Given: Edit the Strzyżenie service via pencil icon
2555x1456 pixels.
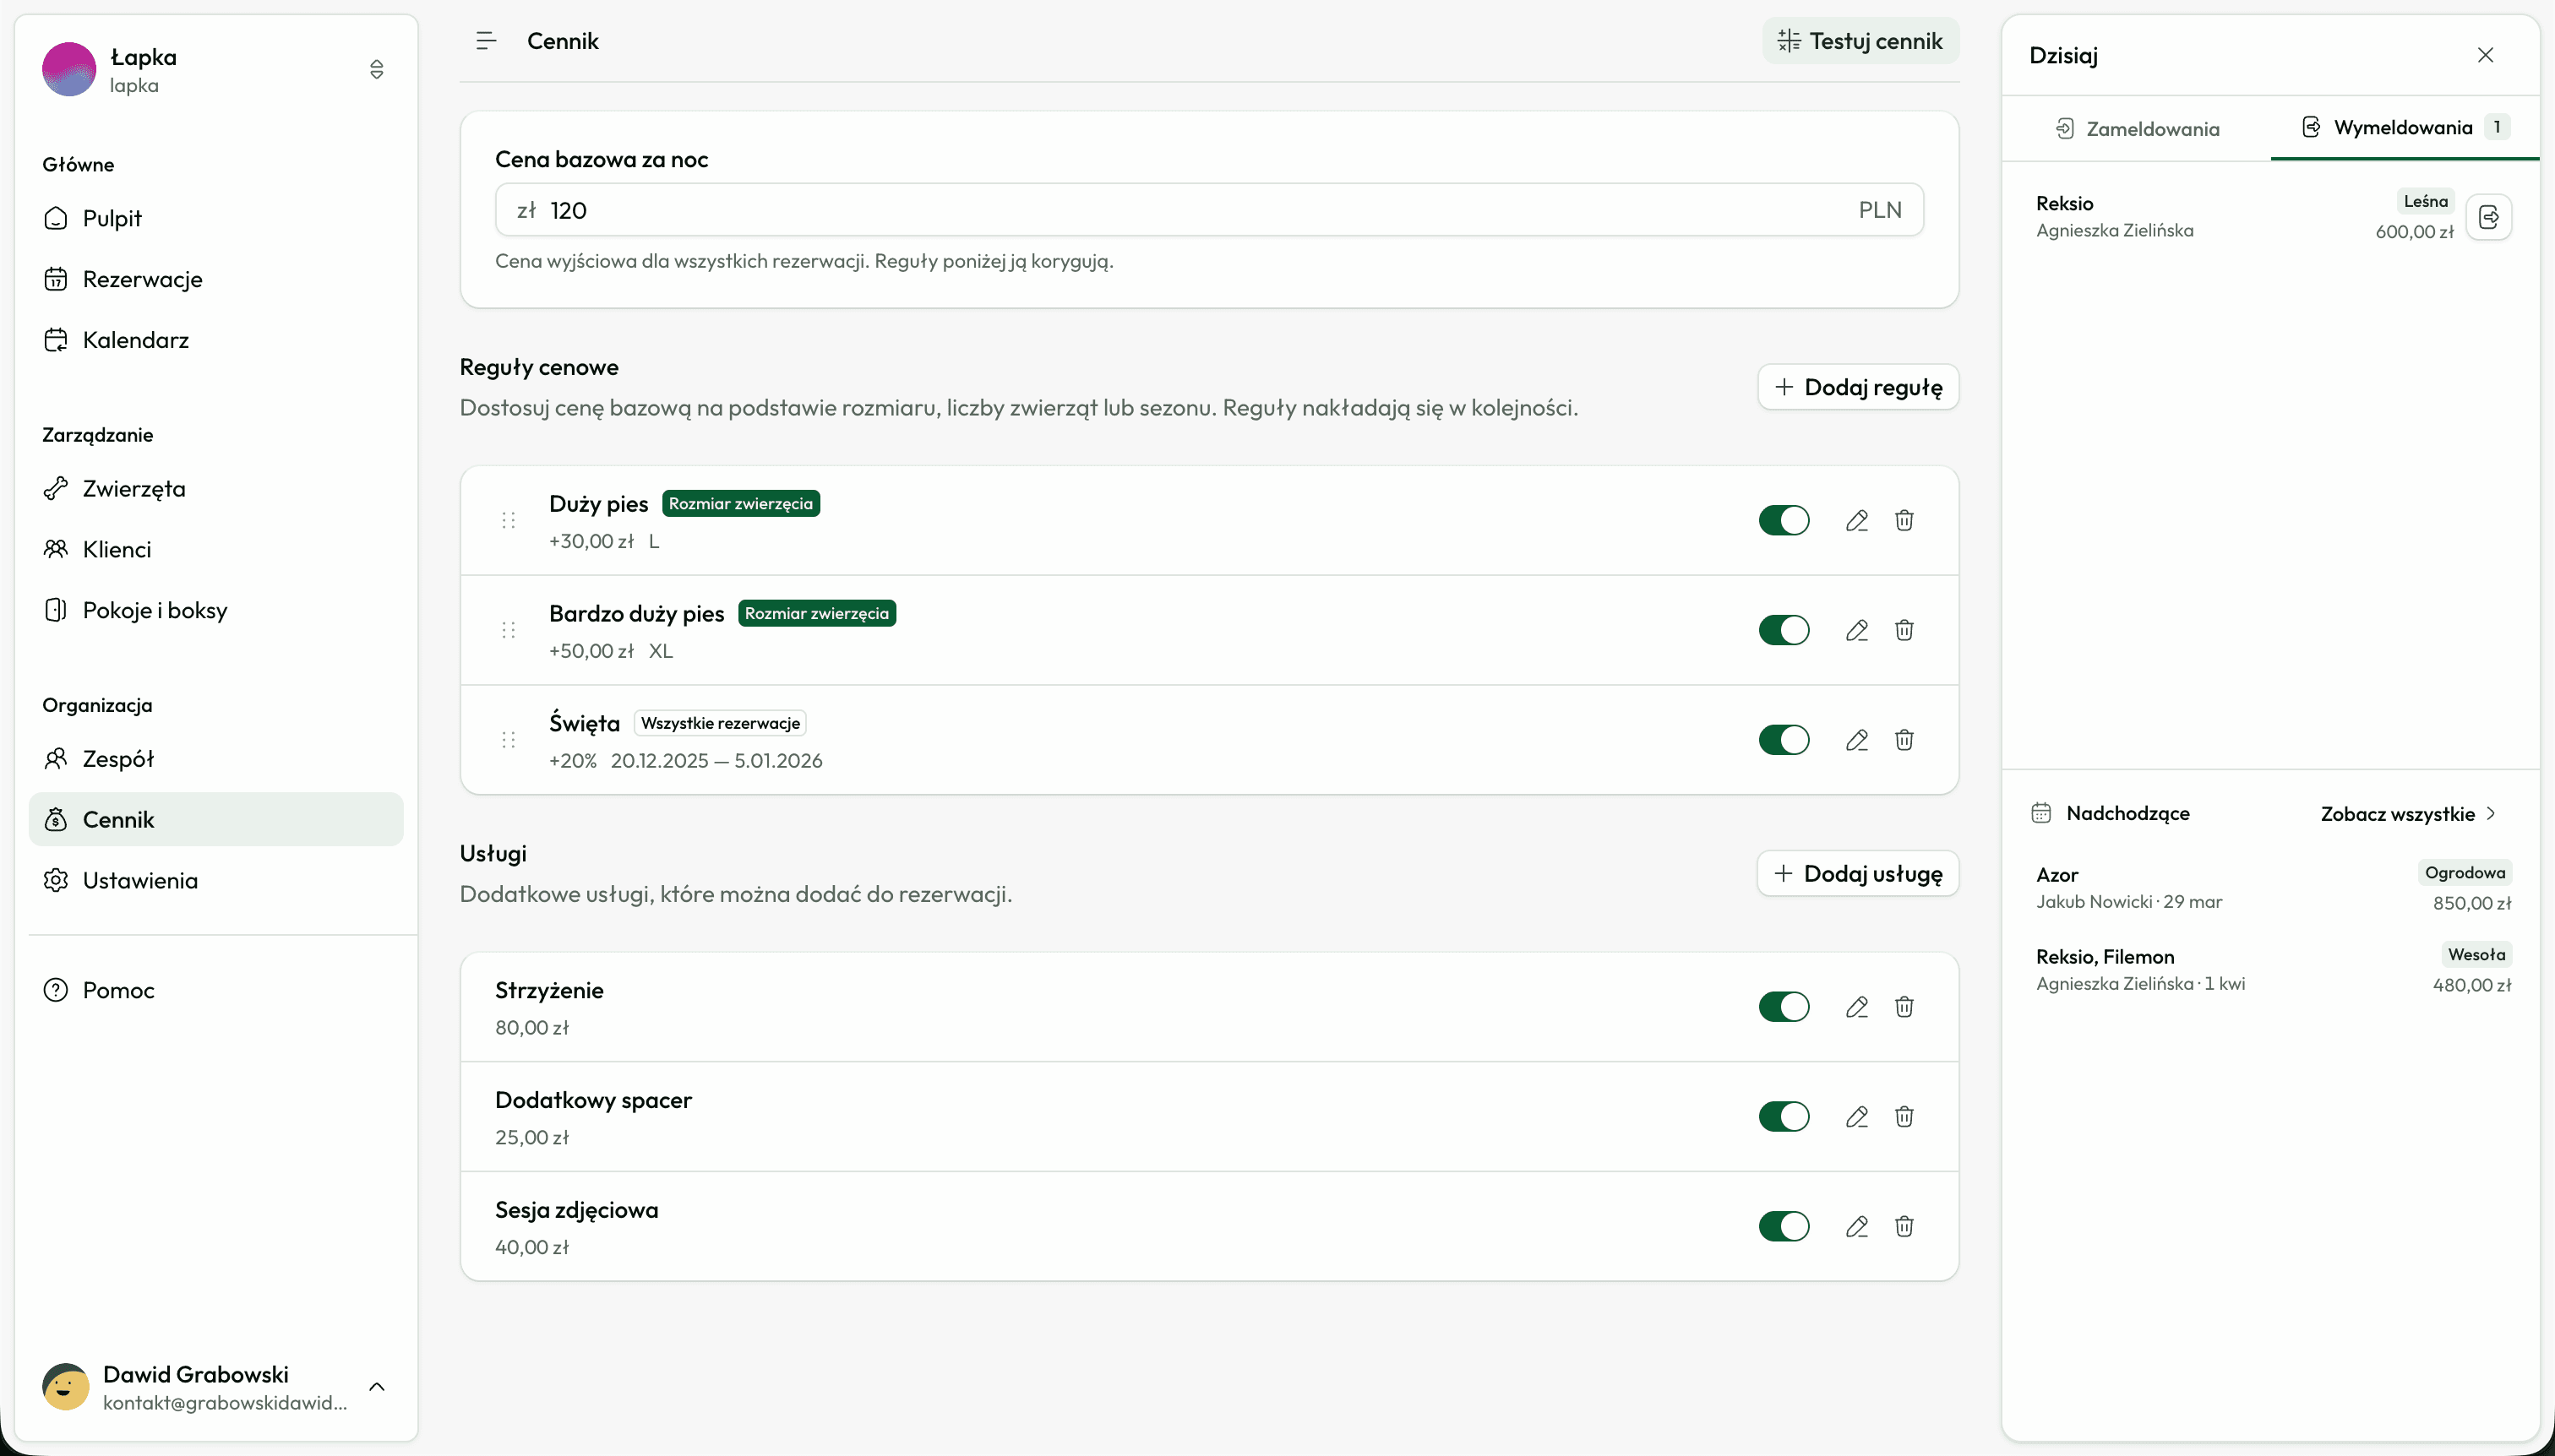Looking at the screenshot, I should pyautogui.click(x=1857, y=1007).
